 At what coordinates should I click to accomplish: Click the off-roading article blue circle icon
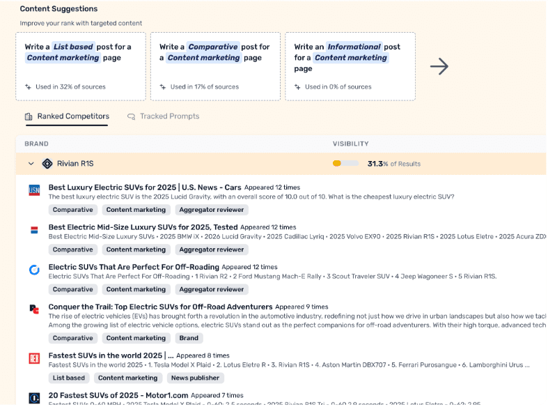34,270
